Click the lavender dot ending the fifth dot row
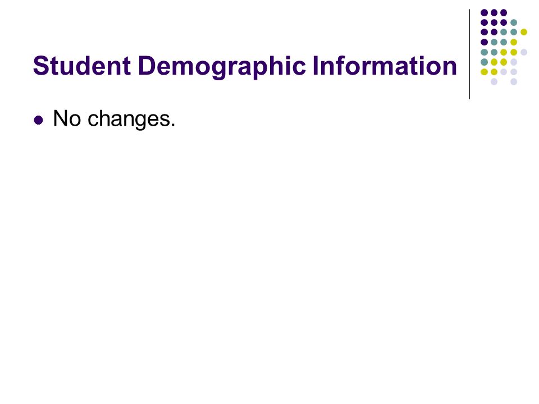 point(523,52)
